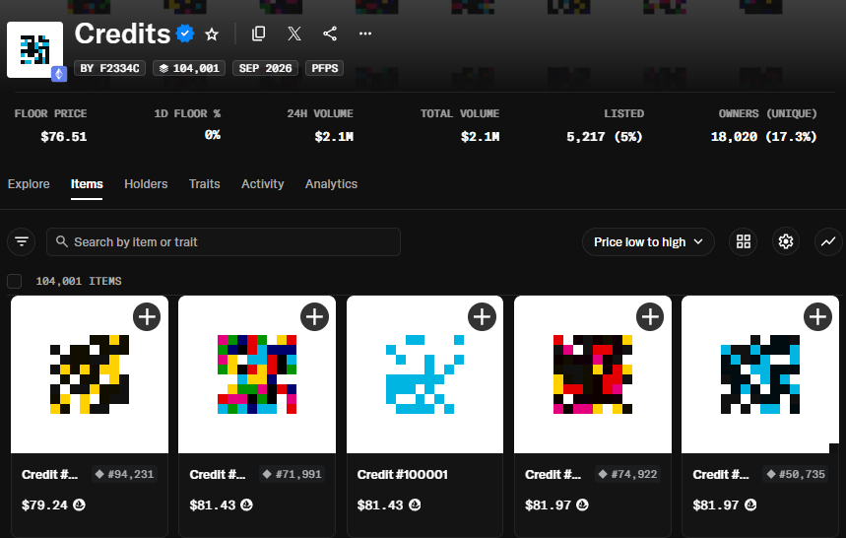Add Credit #74,922 to cart
This screenshot has width=846, height=538.
(650, 316)
